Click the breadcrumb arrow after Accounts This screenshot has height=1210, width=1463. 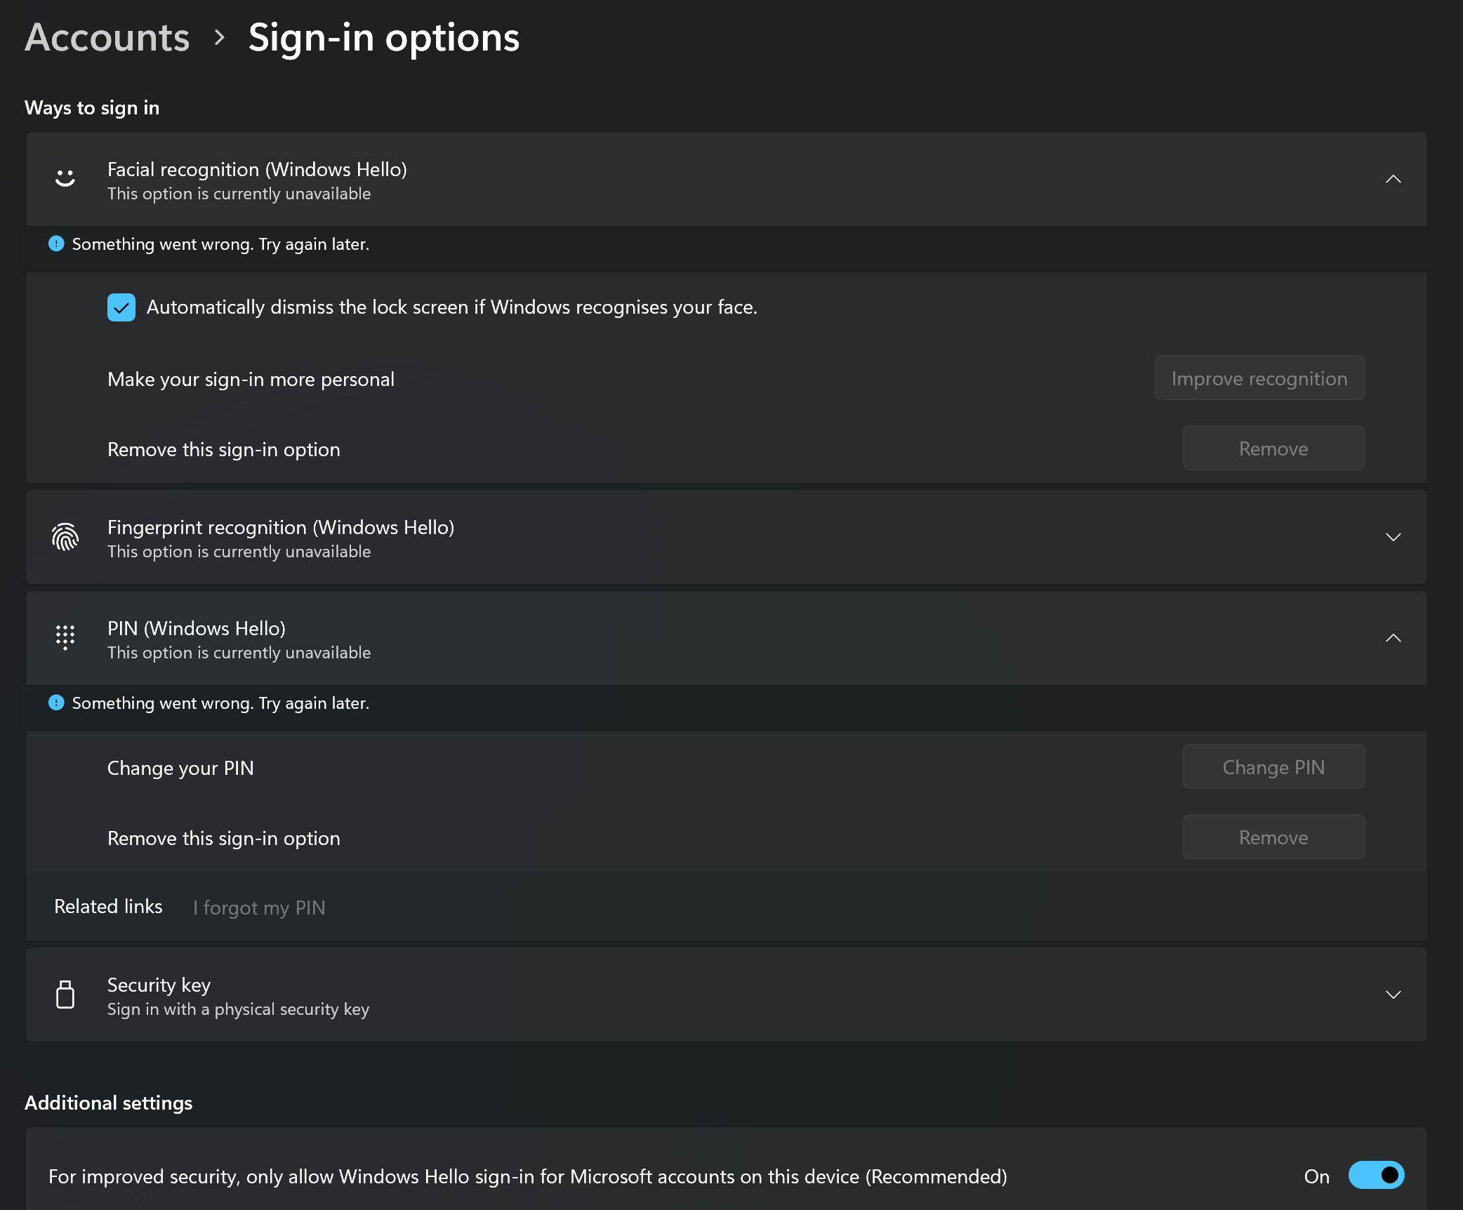coord(220,37)
